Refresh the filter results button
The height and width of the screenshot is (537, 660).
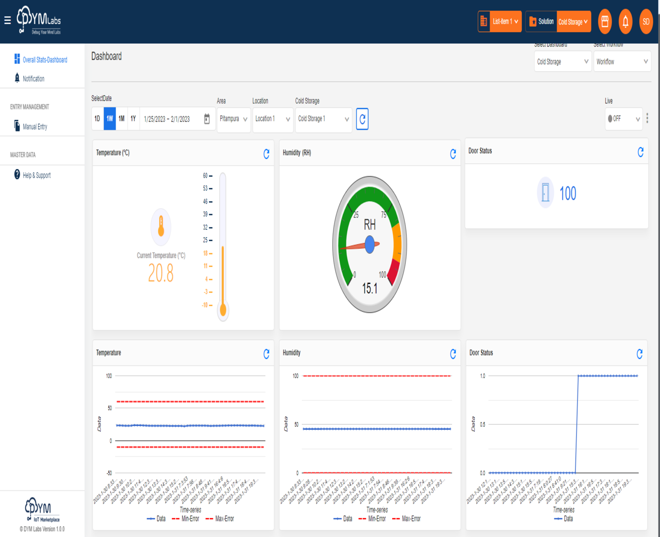point(362,119)
